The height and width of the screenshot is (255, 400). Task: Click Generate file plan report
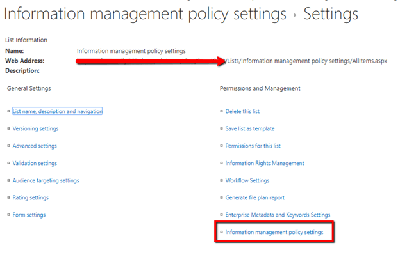coord(255,197)
